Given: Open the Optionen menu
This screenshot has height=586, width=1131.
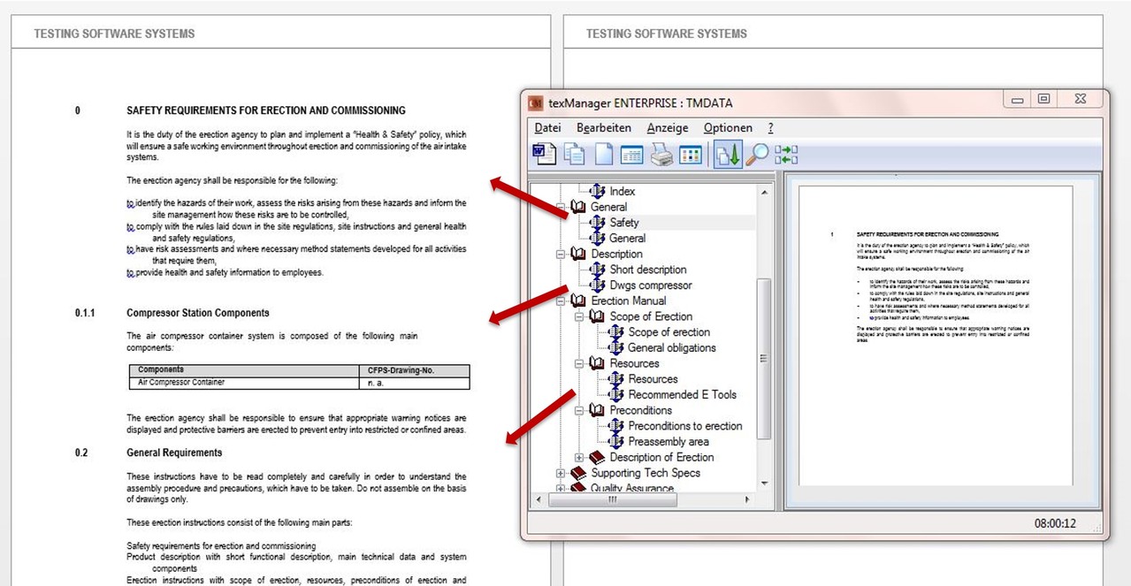Looking at the screenshot, I should 727,127.
